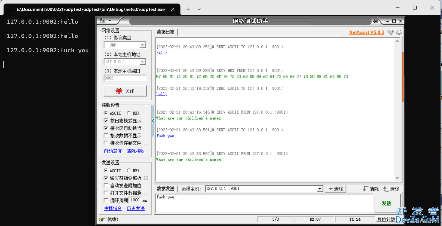Collapse the left settings panel with the side arrow
The image size is (442, 226).
pos(153,121)
